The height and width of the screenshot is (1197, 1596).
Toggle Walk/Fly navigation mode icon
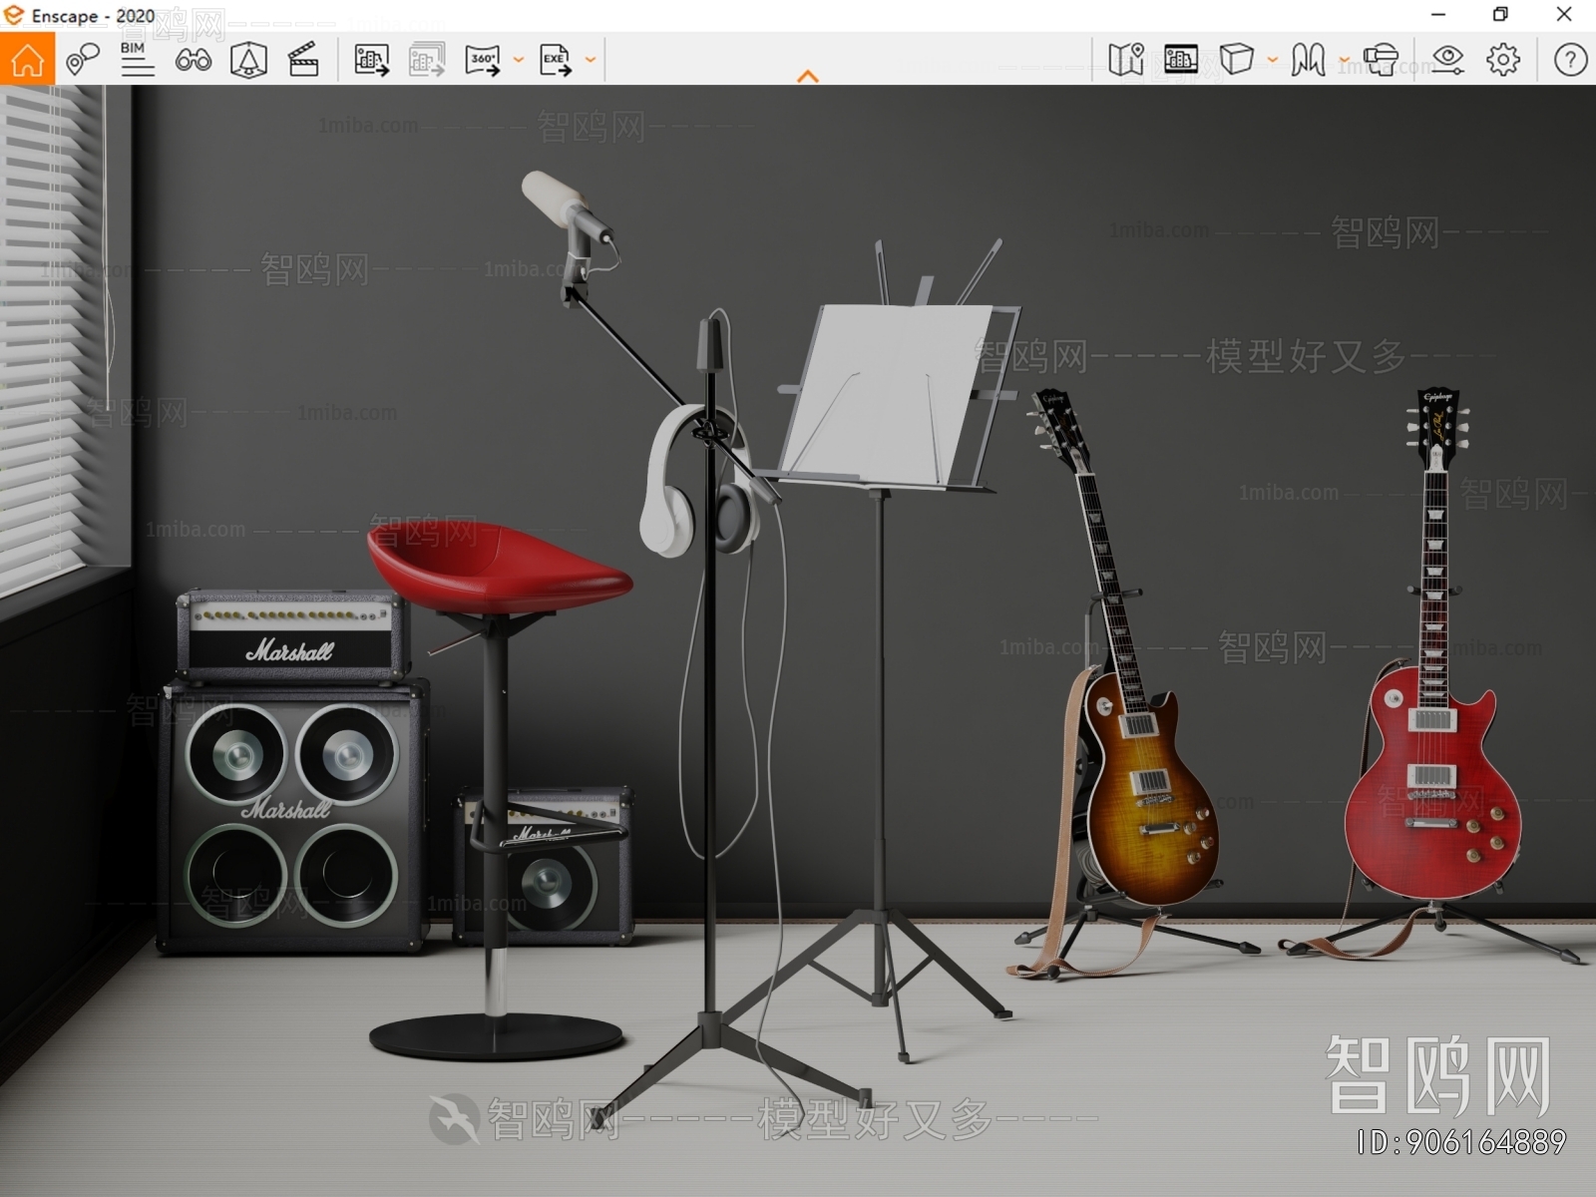click(x=1309, y=60)
